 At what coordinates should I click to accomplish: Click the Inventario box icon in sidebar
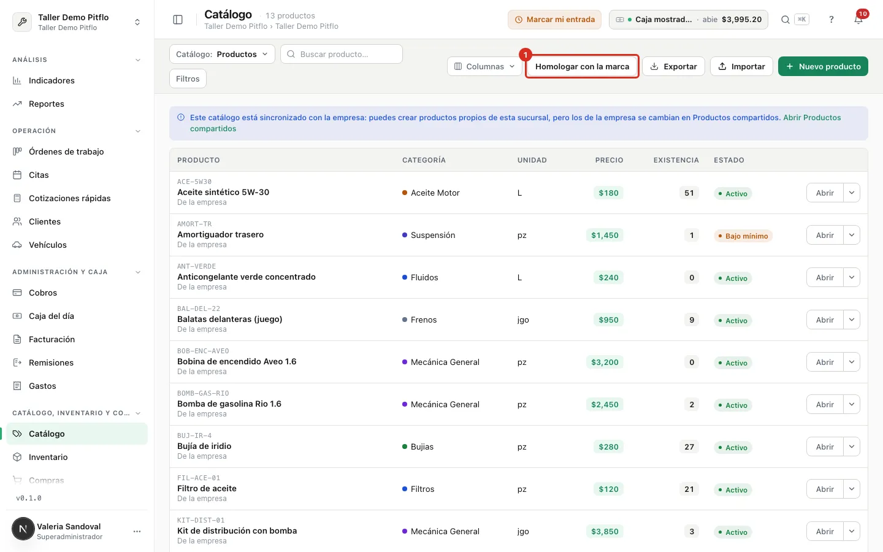[x=17, y=457]
